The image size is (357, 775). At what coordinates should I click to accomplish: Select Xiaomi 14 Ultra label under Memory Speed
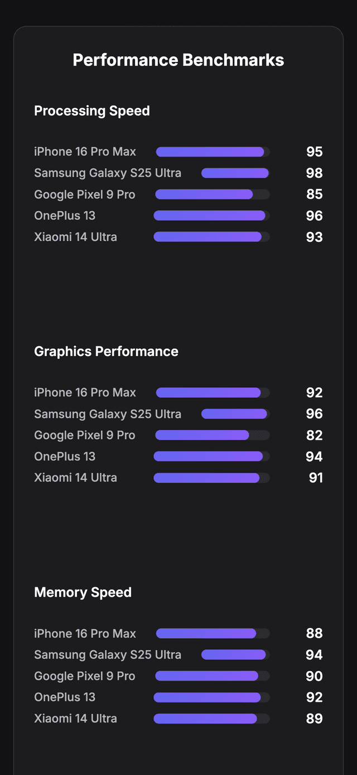(x=75, y=719)
